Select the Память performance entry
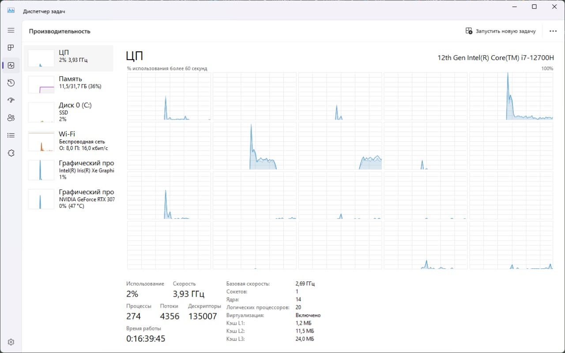Screen dimensions: 565x353 [x=68, y=84]
